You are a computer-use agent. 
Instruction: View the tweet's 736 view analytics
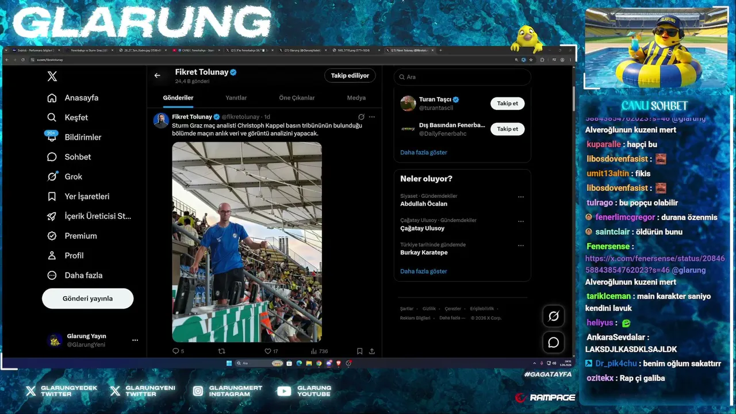point(319,351)
